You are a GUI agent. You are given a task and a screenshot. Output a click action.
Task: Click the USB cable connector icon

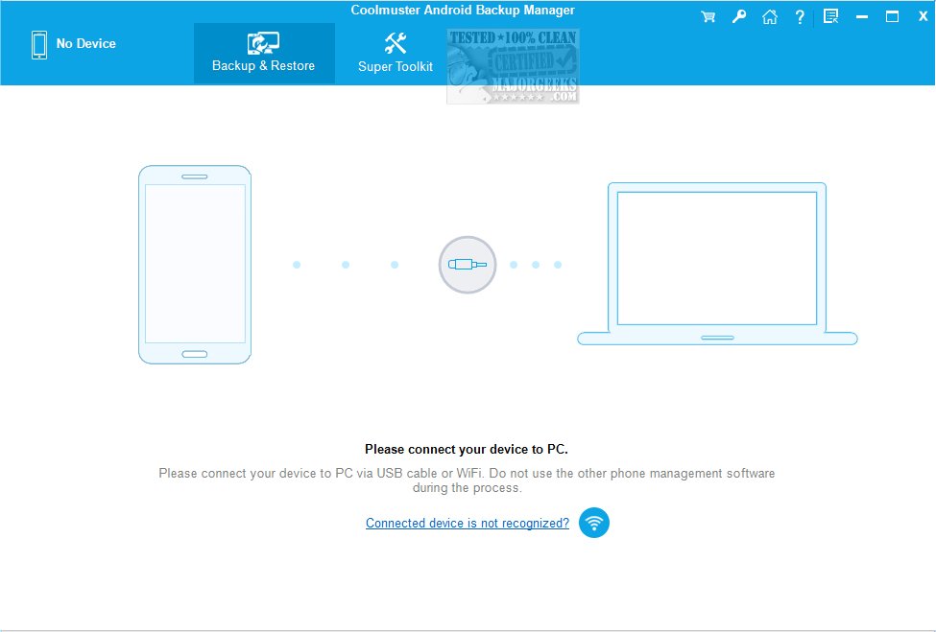click(468, 264)
